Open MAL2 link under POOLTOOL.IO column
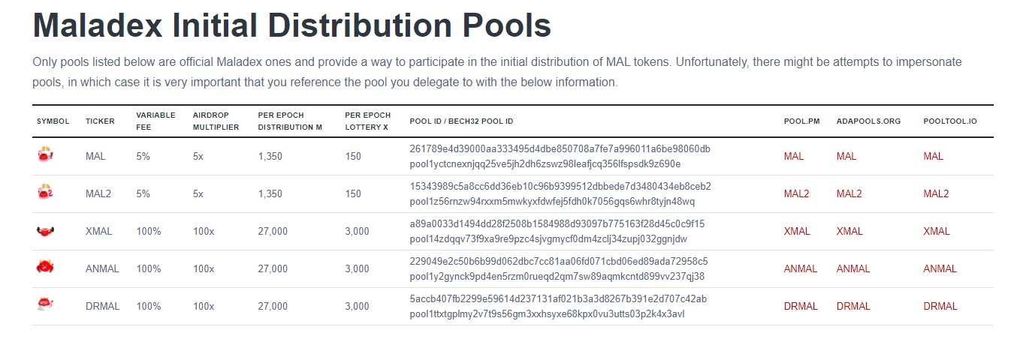 pyautogui.click(x=936, y=193)
